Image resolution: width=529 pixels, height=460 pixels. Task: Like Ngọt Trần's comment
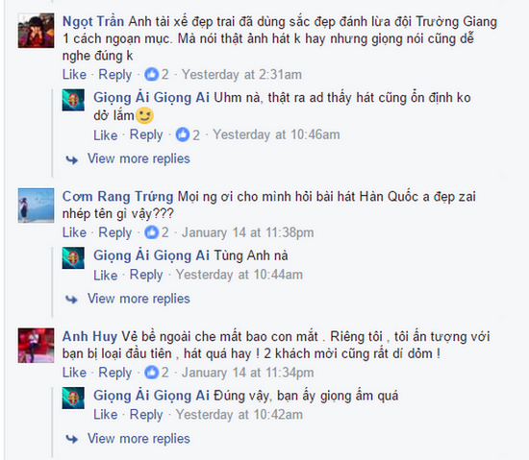74,74
